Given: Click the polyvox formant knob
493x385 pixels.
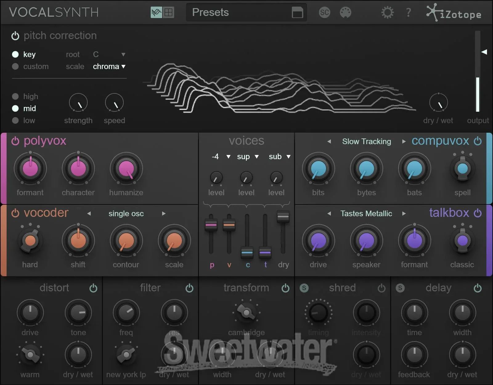Looking at the screenshot, I should (30, 169).
